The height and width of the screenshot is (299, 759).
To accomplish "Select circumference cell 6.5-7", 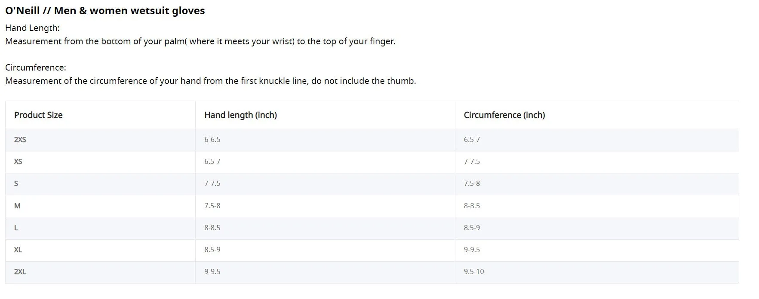I will click(472, 139).
